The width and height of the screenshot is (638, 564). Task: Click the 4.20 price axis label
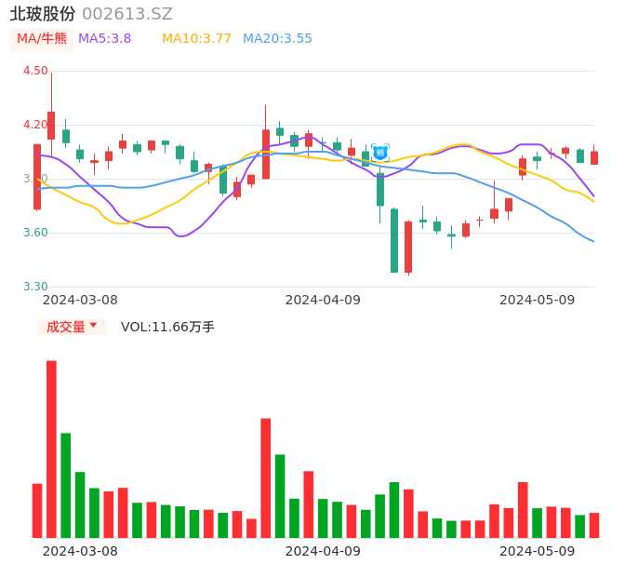click(35, 125)
